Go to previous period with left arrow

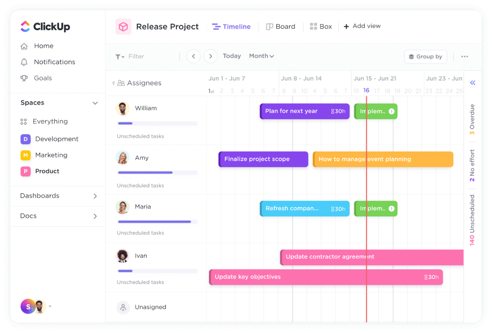point(194,56)
